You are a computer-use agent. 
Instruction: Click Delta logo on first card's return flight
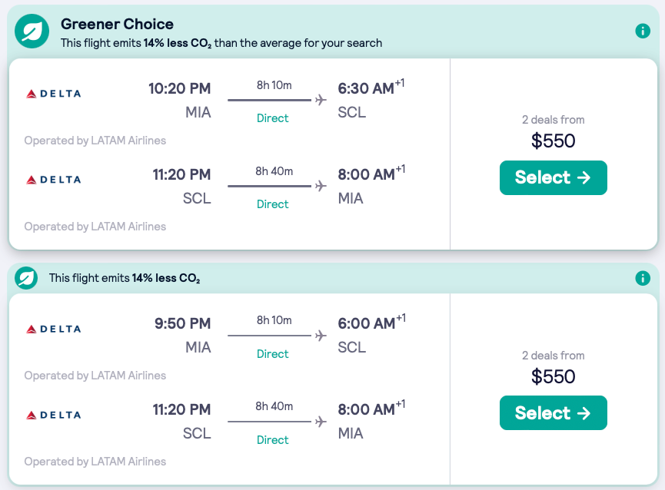tap(53, 180)
